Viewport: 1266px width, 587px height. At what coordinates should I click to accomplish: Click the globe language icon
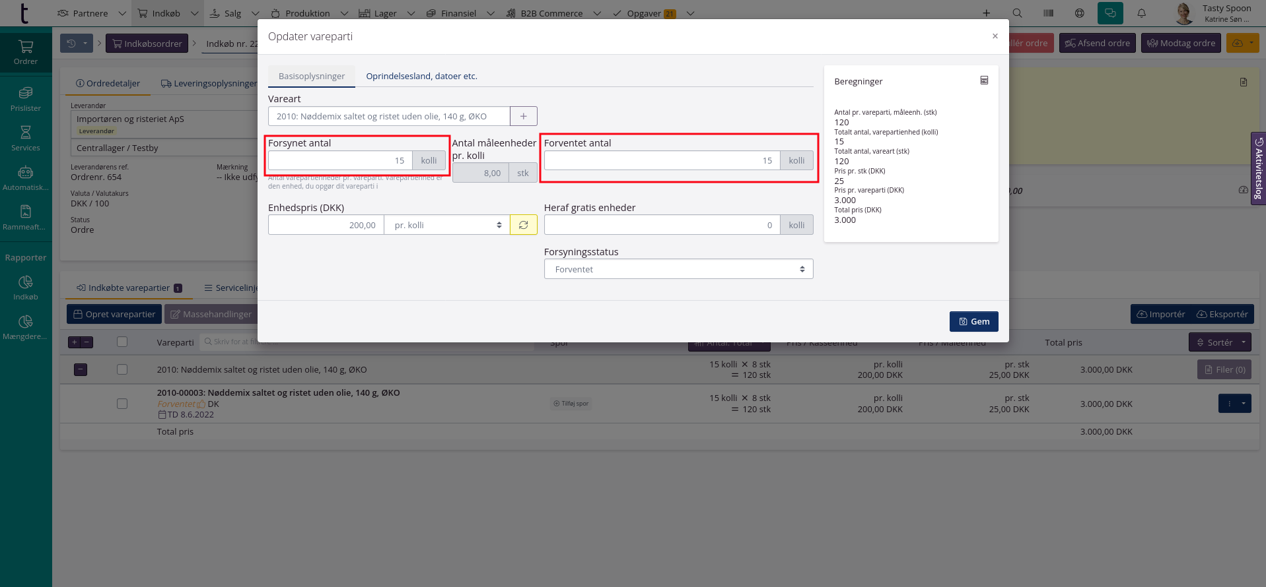click(x=1079, y=13)
